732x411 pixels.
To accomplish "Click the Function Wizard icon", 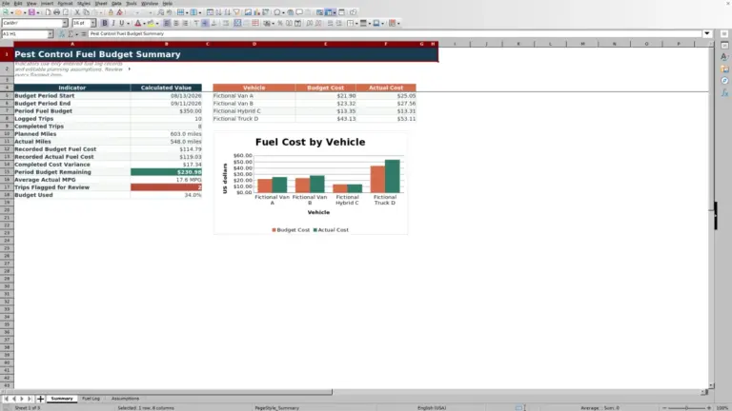I will [62, 33].
